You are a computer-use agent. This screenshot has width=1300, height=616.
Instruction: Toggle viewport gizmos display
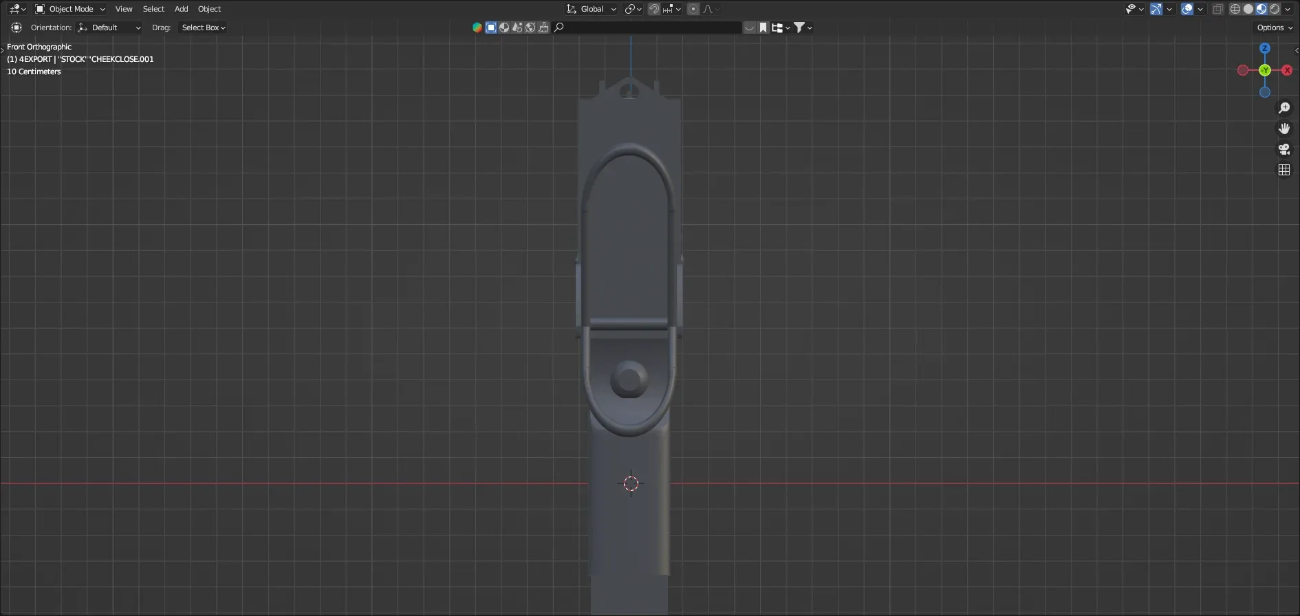pos(1156,9)
